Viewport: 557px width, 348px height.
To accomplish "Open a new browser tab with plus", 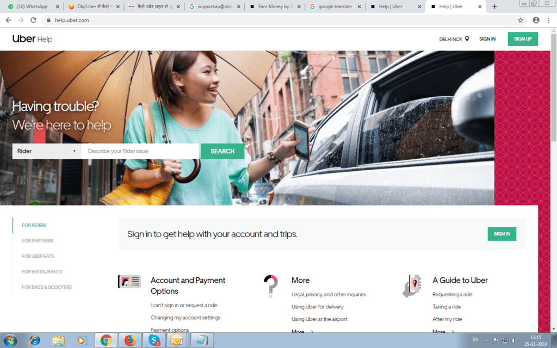I will [494, 7].
